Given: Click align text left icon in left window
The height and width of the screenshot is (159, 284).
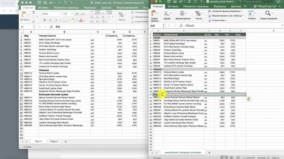Looking at the screenshot, I should pos(92,17).
